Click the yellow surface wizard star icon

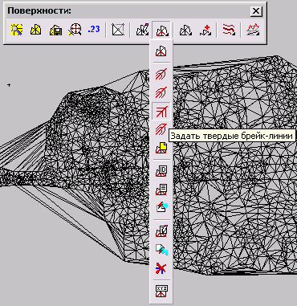[17, 30]
